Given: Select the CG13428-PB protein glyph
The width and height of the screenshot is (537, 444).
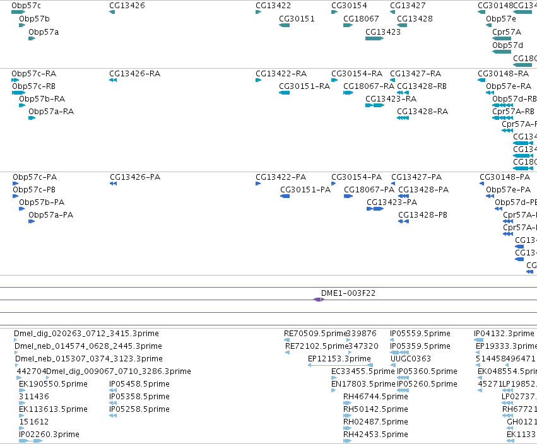Looking at the screenshot, I should point(403,221).
